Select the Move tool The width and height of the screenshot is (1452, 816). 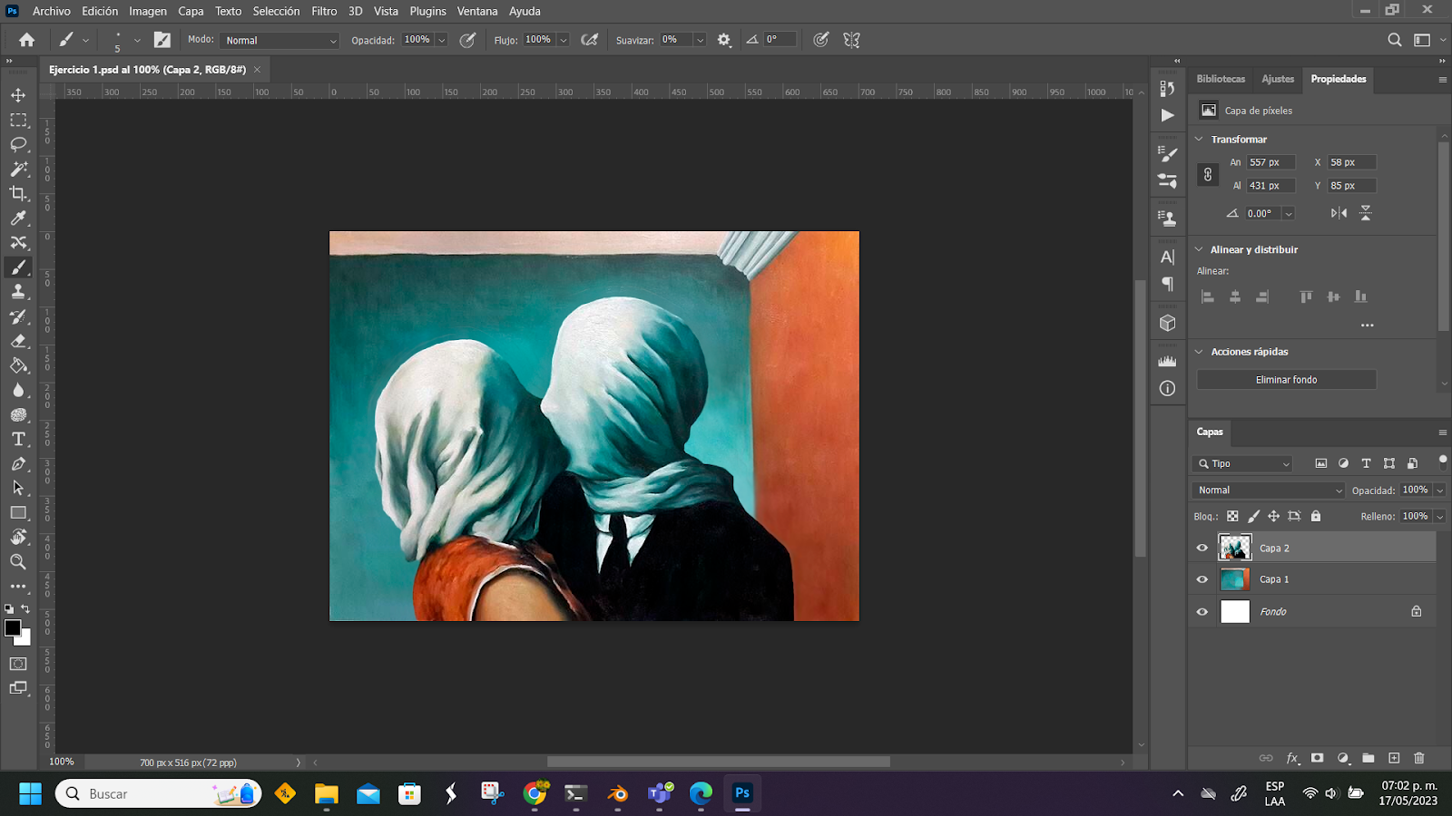pyautogui.click(x=18, y=95)
